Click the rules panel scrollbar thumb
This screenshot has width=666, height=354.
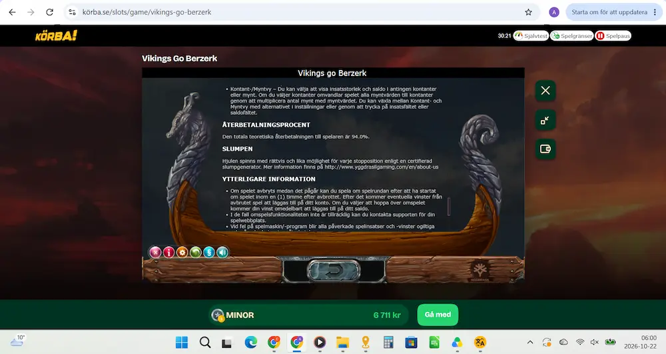tap(448, 206)
